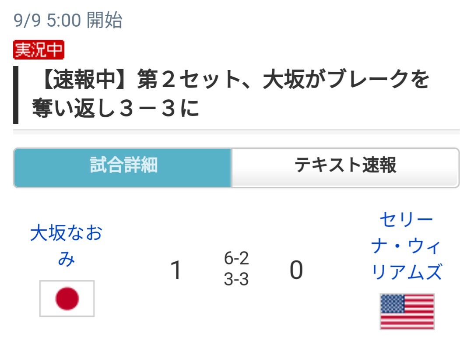This screenshot has width=460, height=358.
Task: Open the セリーナ・ウィリアムズ player link
Action: (x=406, y=246)
